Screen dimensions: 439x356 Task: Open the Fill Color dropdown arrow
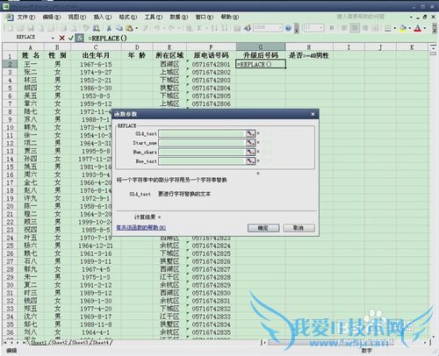(x=409, y=28)
